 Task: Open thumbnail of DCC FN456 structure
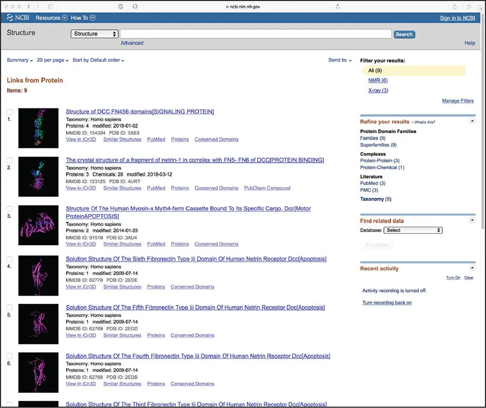pyautogui.click(x=38, y=128)
